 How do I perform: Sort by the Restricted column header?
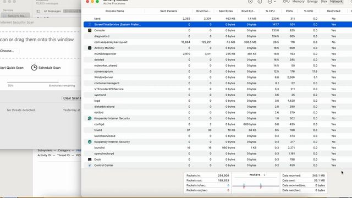click(333, 11)
